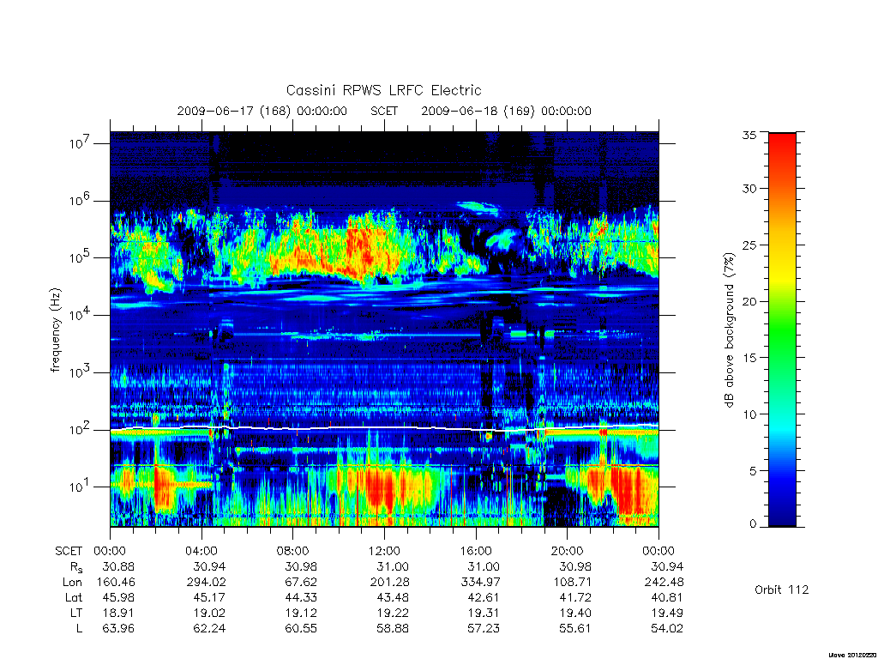Click the 'dB above background (7%)' label

(x=729, y=330)
